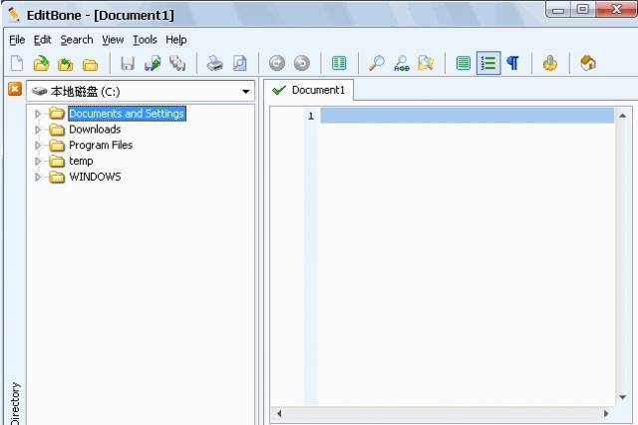
Task: Click the Directory vertical panel label
Action: 15,404
